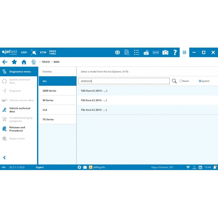Go to home screen via house icon
Viewport: 218px width, 218px height.
tap(24, 62)
